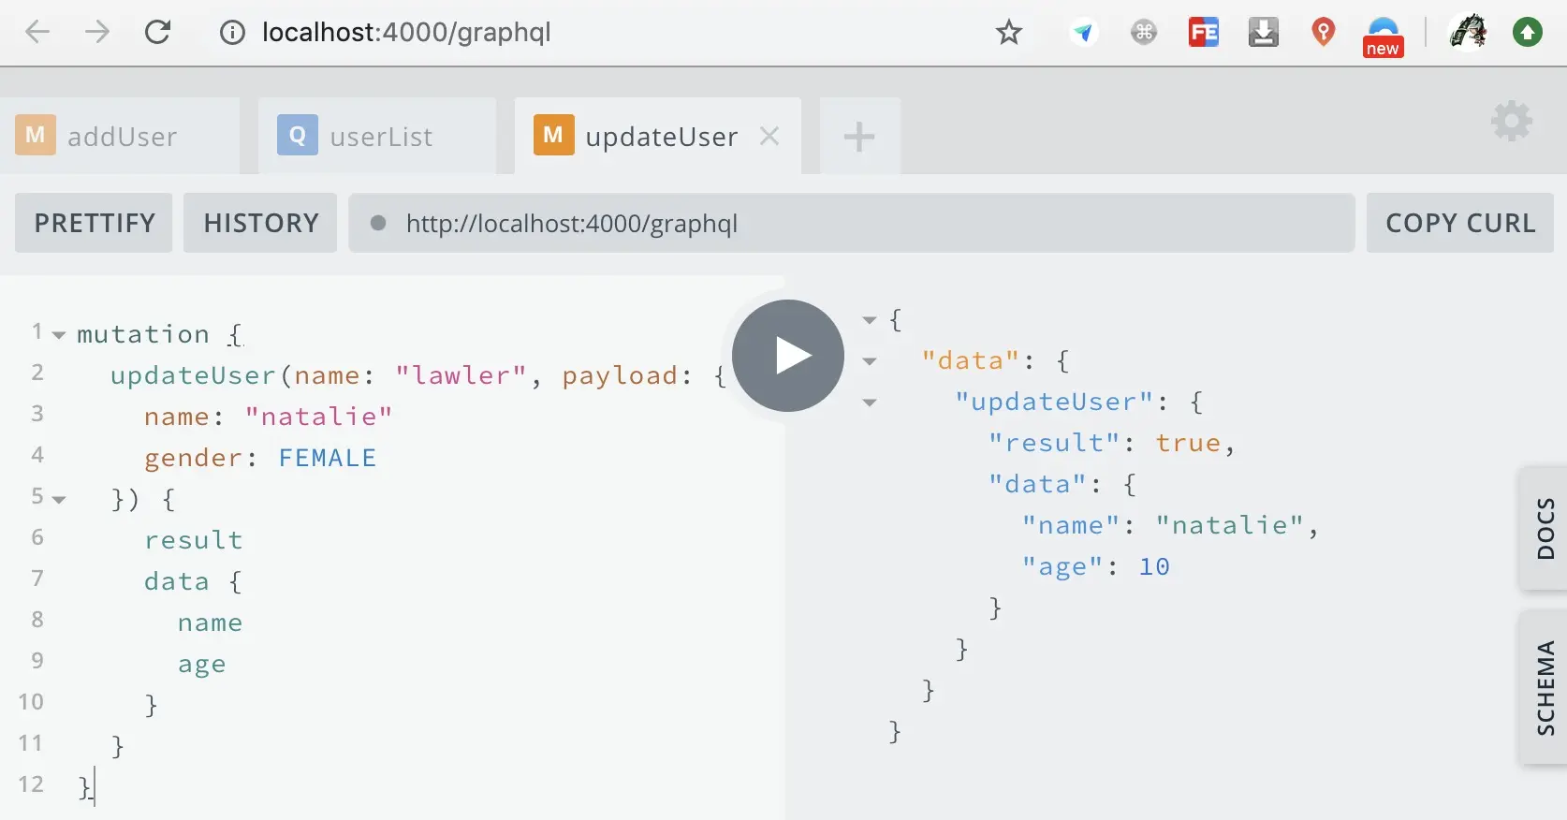Switch to the userList tab
The image size is (1567, 820).
click(377, 136)
